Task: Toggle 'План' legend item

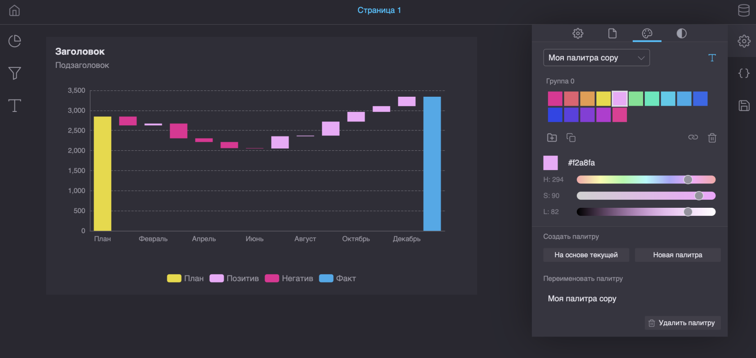Action: coord(185,278)
